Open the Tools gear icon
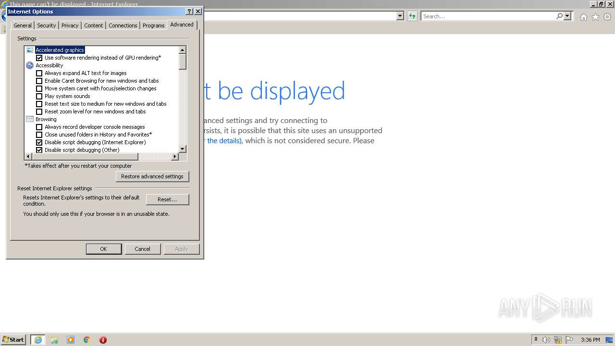Image resolution: width=615 pixels, height=346 pixels. [x=607, y=17]
